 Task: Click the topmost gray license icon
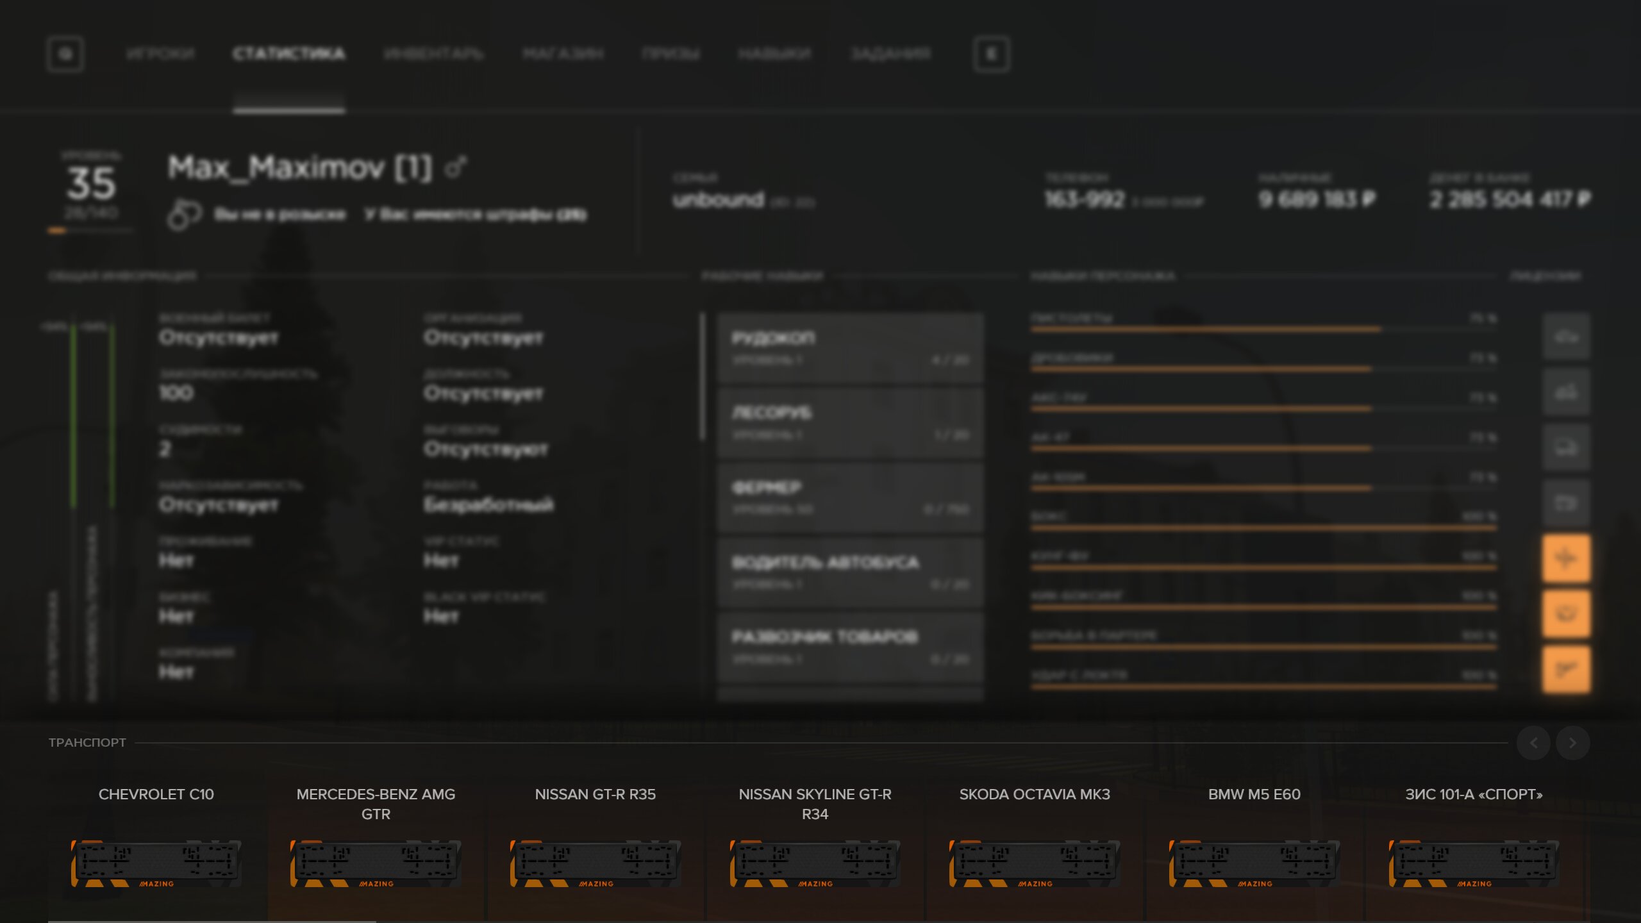click(x=1566, y=336)
